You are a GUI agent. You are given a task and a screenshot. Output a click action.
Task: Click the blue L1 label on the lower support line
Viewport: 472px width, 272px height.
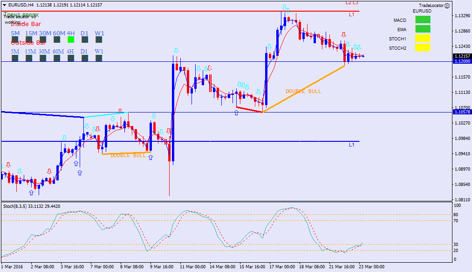click(352, 145)
